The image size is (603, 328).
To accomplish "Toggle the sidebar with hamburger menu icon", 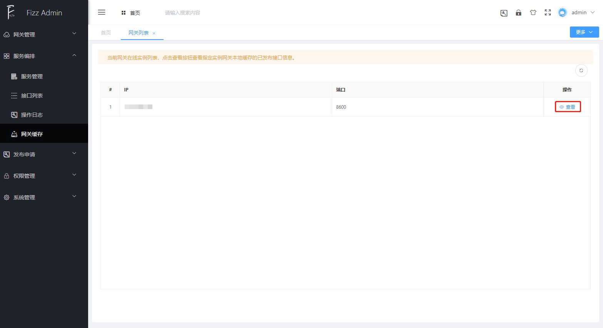I will point(102,12).
